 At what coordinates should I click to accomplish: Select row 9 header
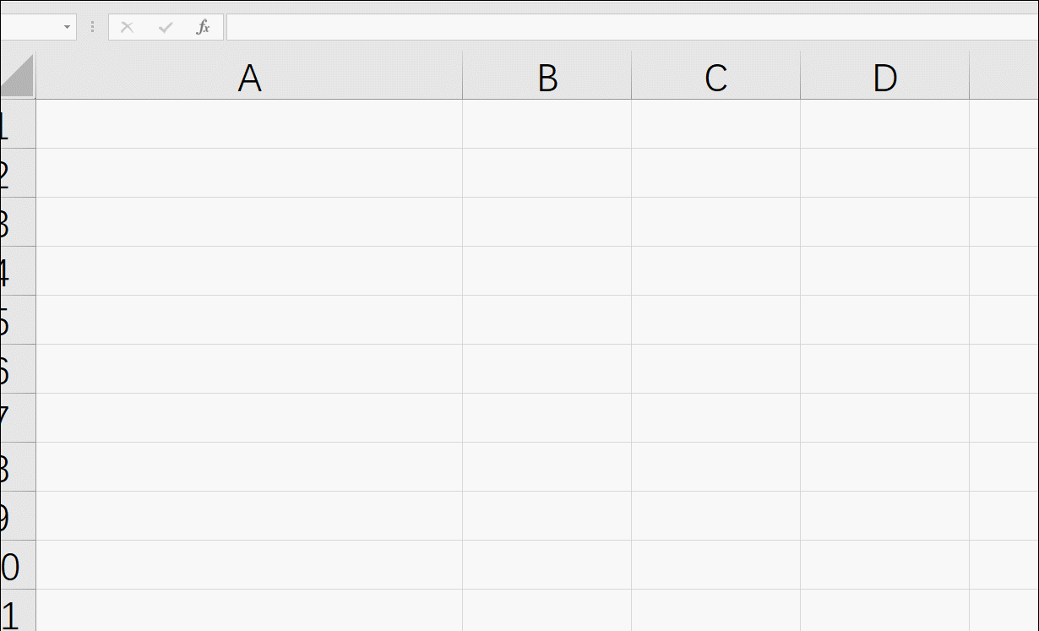point(17,516)
